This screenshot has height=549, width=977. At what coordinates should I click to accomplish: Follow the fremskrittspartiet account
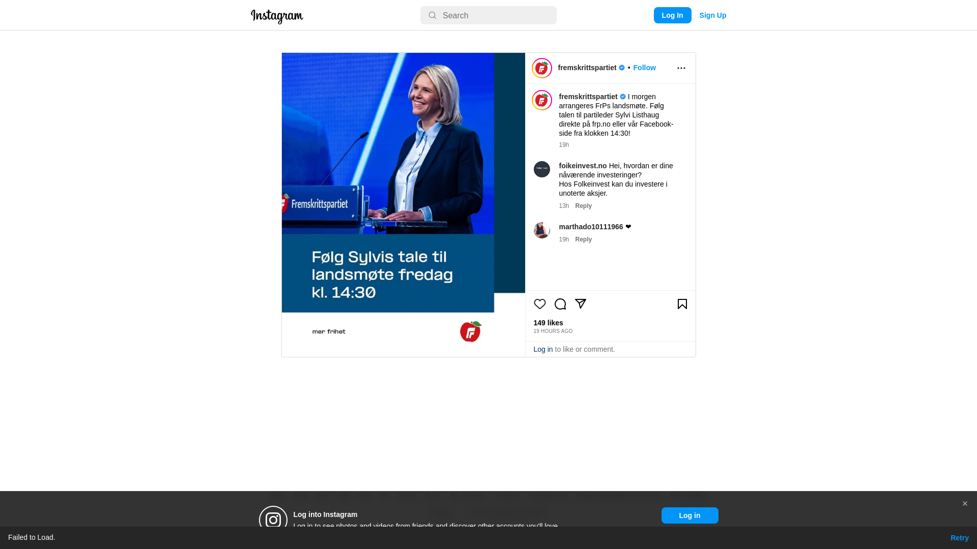644,68
